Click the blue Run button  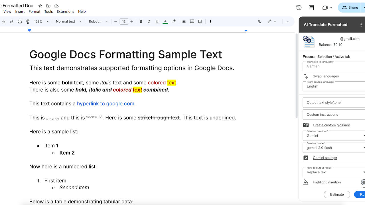tap(360, 194)
